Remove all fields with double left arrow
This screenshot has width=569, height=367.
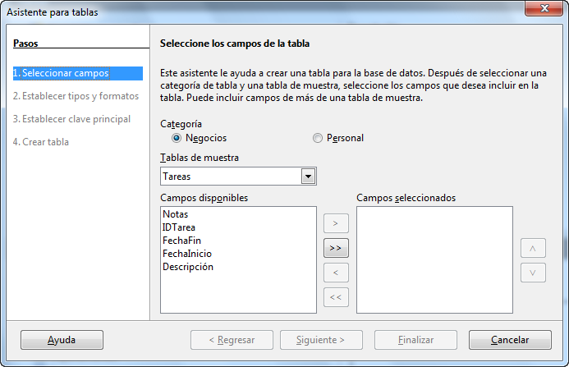[x=336, y=297]
